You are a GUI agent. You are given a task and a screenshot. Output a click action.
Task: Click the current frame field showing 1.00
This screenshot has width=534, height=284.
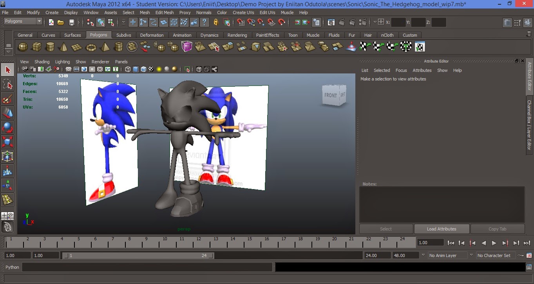431,243
